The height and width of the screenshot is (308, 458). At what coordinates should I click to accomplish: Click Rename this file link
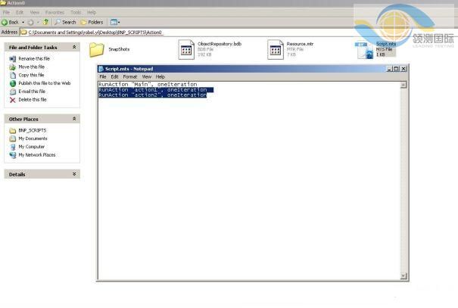(x=34, y=59)
